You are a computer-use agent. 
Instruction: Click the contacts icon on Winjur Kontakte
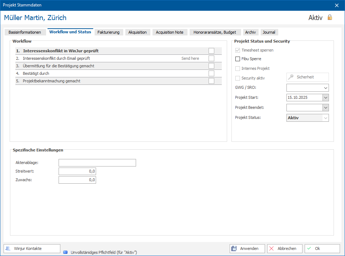pyautogui.click(x=8, y=248)
